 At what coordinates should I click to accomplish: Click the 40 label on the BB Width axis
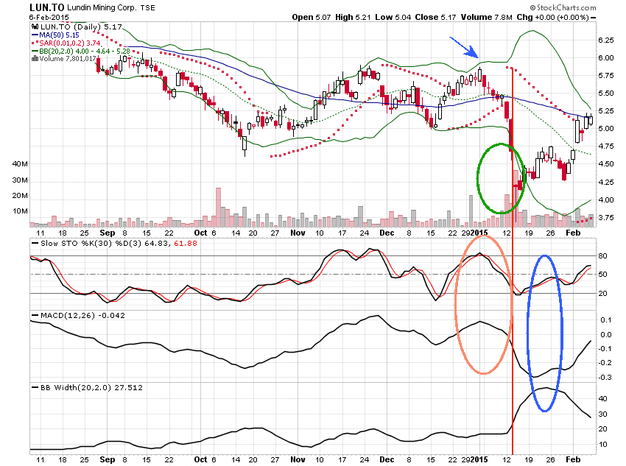click(x=602, y=398)
